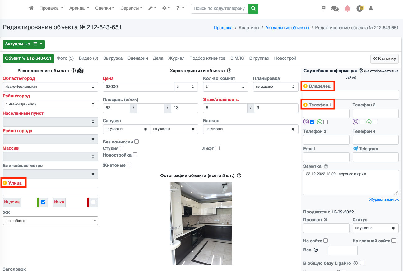The width and height of the screenshot is (403, 271).
Task: Open the Журнал заметок link
Action: [384, 199]
